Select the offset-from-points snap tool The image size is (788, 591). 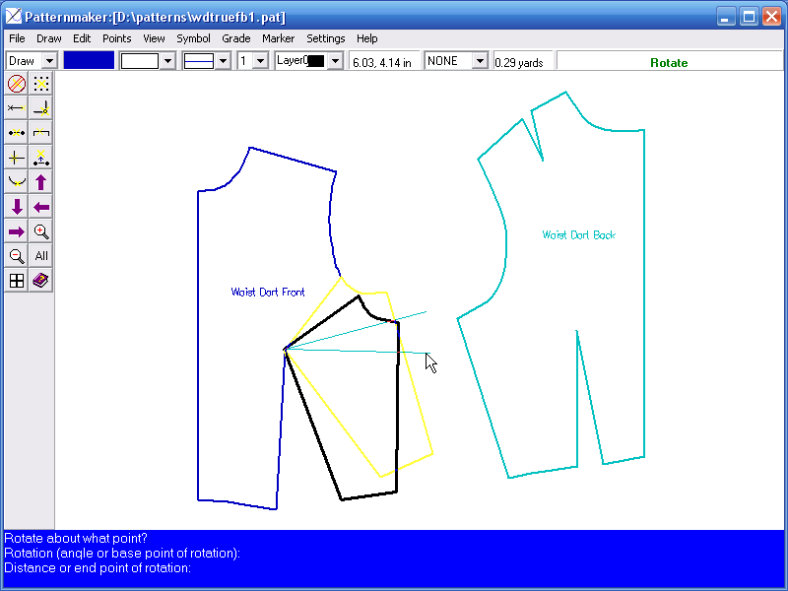coord(40,158)
